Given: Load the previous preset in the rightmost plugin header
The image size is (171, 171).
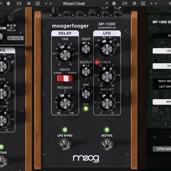Looking at the screenshot, I should pyautogui.click(x=151, y=3).
